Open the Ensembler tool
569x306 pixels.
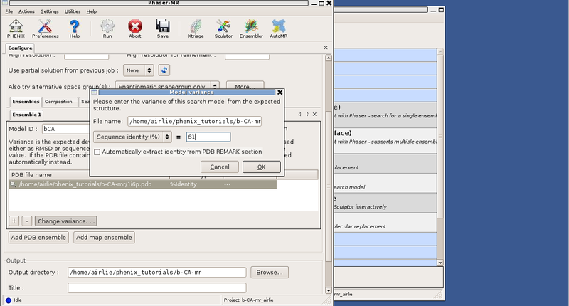click(252, 28)
